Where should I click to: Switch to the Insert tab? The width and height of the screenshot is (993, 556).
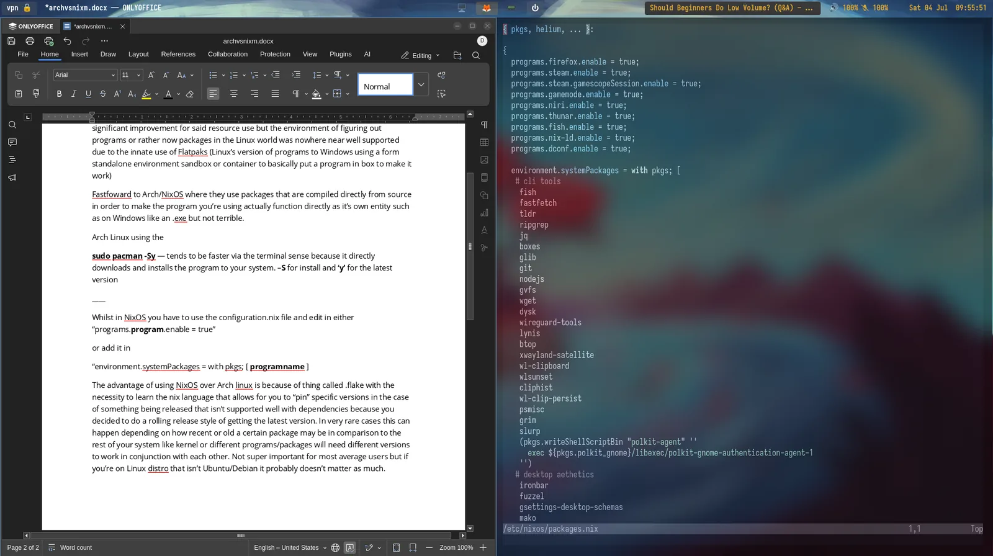click(x=79, y=54)
